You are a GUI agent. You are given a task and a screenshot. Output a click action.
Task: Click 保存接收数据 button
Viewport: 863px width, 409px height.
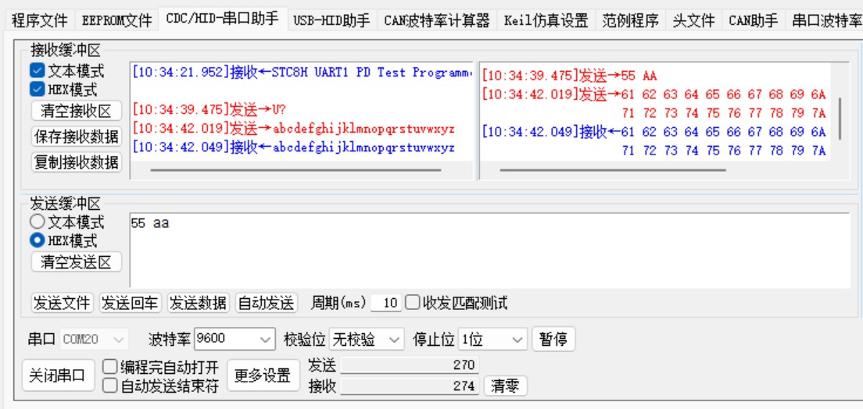77,137
